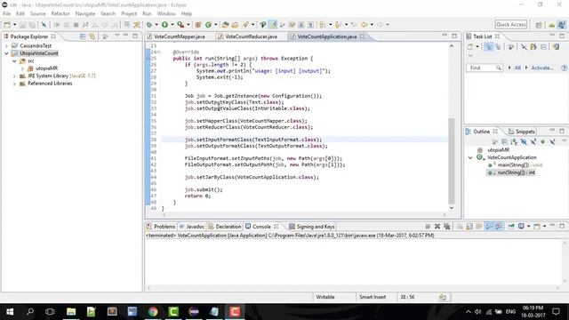Screen dimensions: 569x320
Task: Toggle Pin Console in Console toolbar
Action: tap(511, 227)
